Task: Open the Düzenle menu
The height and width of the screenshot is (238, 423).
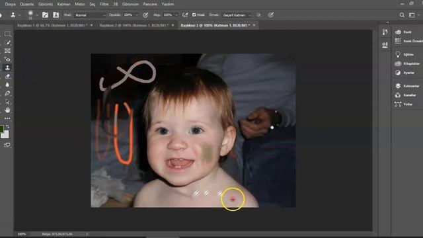Action: point(26,4)
